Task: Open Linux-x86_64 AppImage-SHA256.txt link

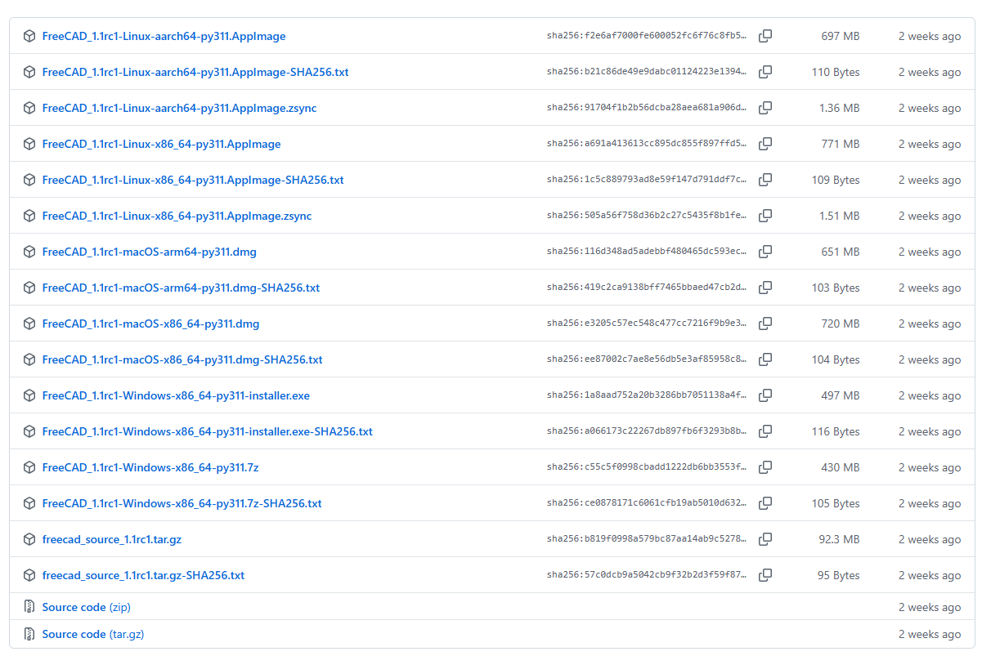Action: pos(193,180)
